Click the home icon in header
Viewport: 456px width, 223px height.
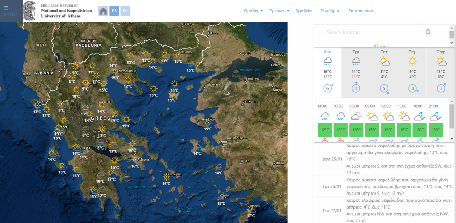[x=103, y=11]
